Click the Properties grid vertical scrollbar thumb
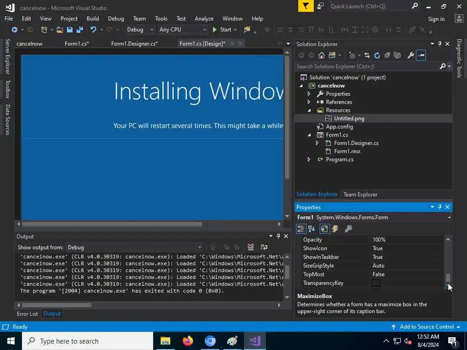This screenshot has width=467, height=350. (448, 278)
